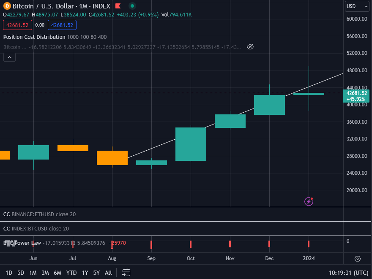372x279 pixels.
Task: Click the green market status dot
Action: [x=132, y=6]
